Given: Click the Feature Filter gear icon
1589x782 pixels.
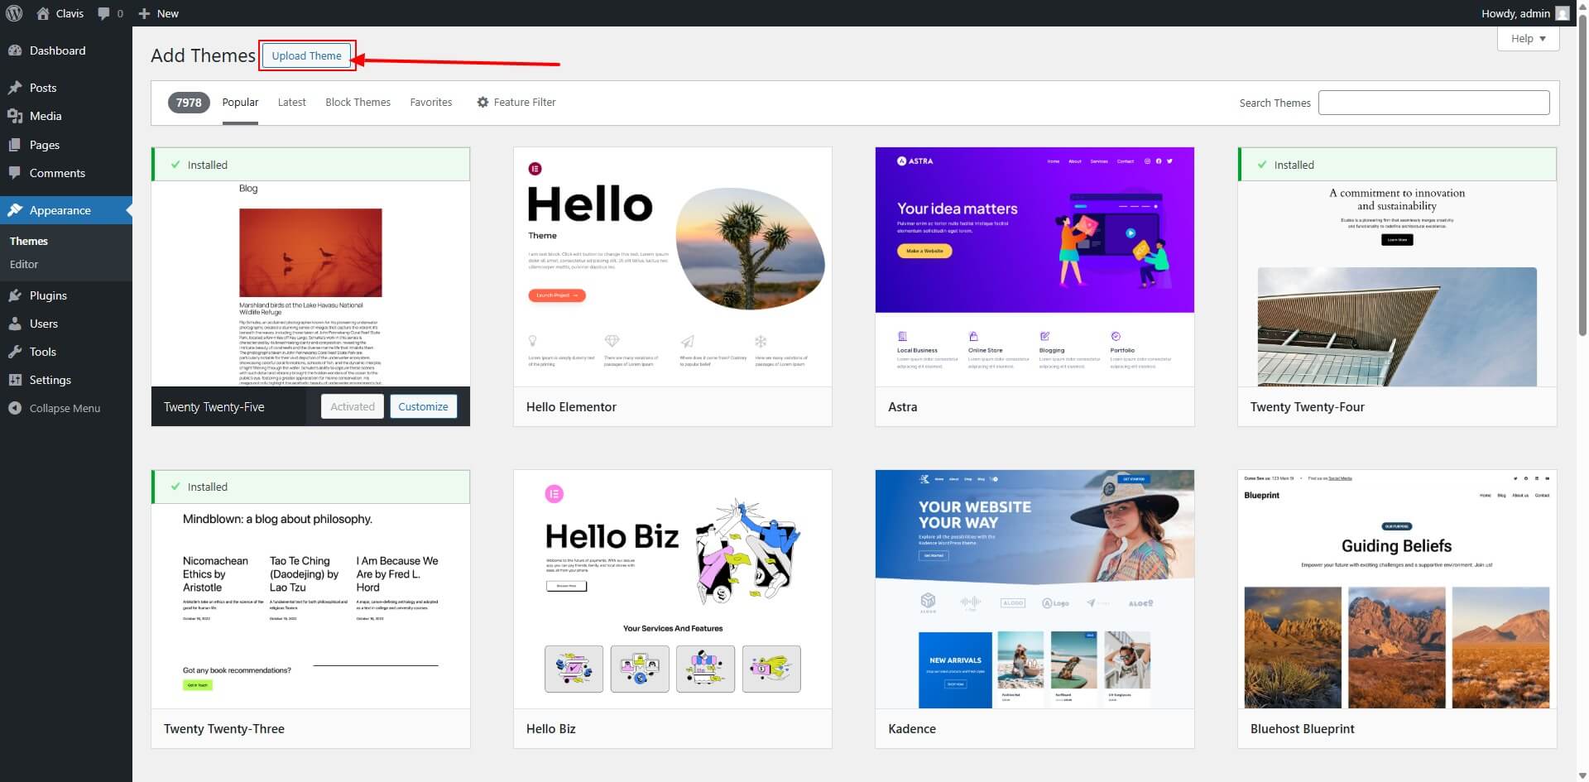Looking at the screenshot, I should pyautogui.click(x=482, y=102).
